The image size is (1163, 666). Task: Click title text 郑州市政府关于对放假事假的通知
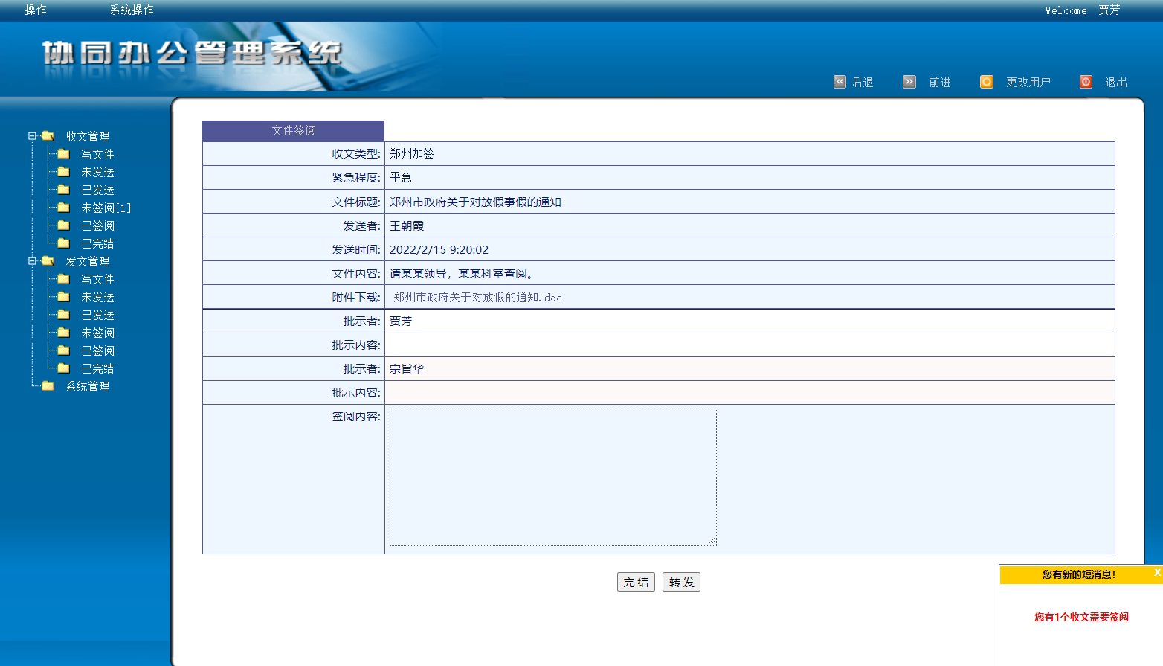point(475,202)
